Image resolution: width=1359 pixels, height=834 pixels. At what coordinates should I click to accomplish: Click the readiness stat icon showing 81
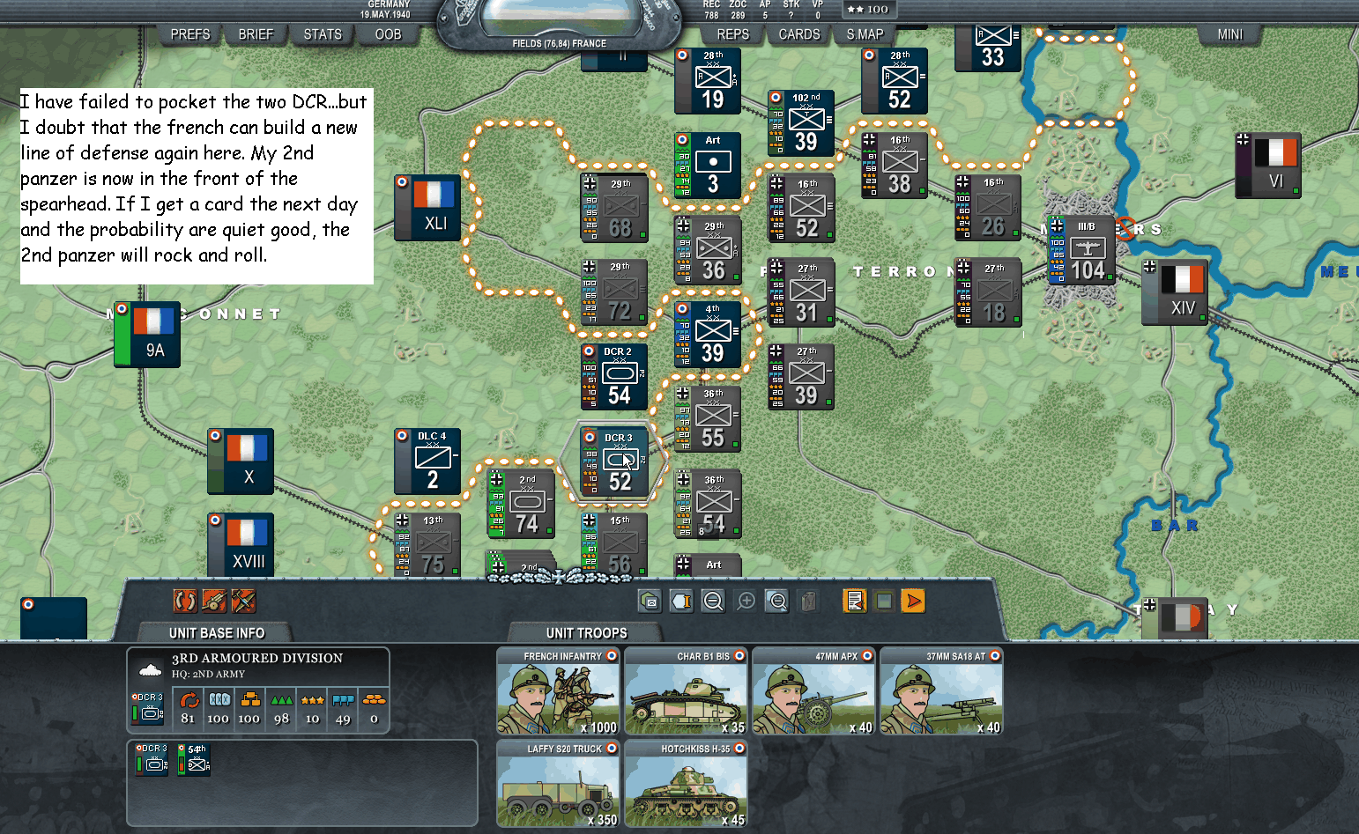coord(189,700)
